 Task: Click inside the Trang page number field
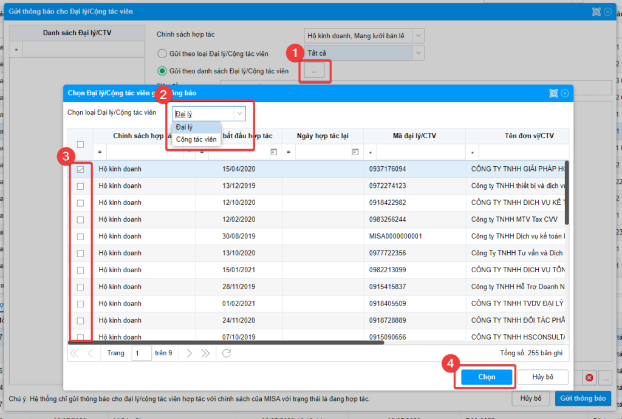[x=140, y=352]
